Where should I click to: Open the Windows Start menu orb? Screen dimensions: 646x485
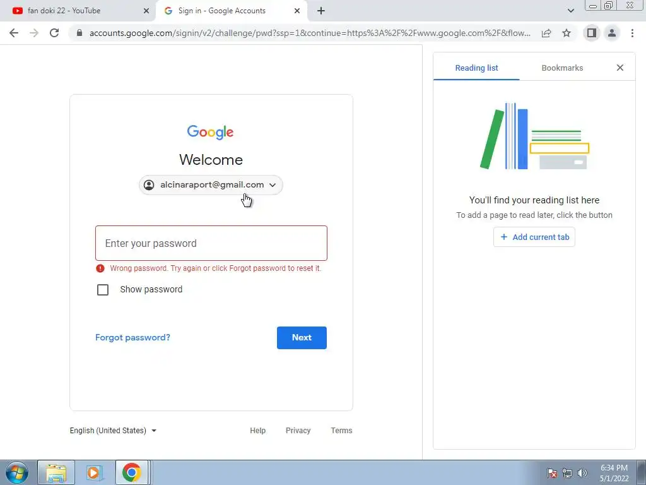(x=17, y=472)
